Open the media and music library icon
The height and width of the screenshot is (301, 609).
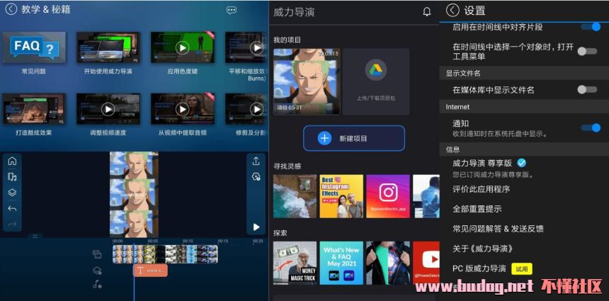pyautogui.click(x=12, y=177)
